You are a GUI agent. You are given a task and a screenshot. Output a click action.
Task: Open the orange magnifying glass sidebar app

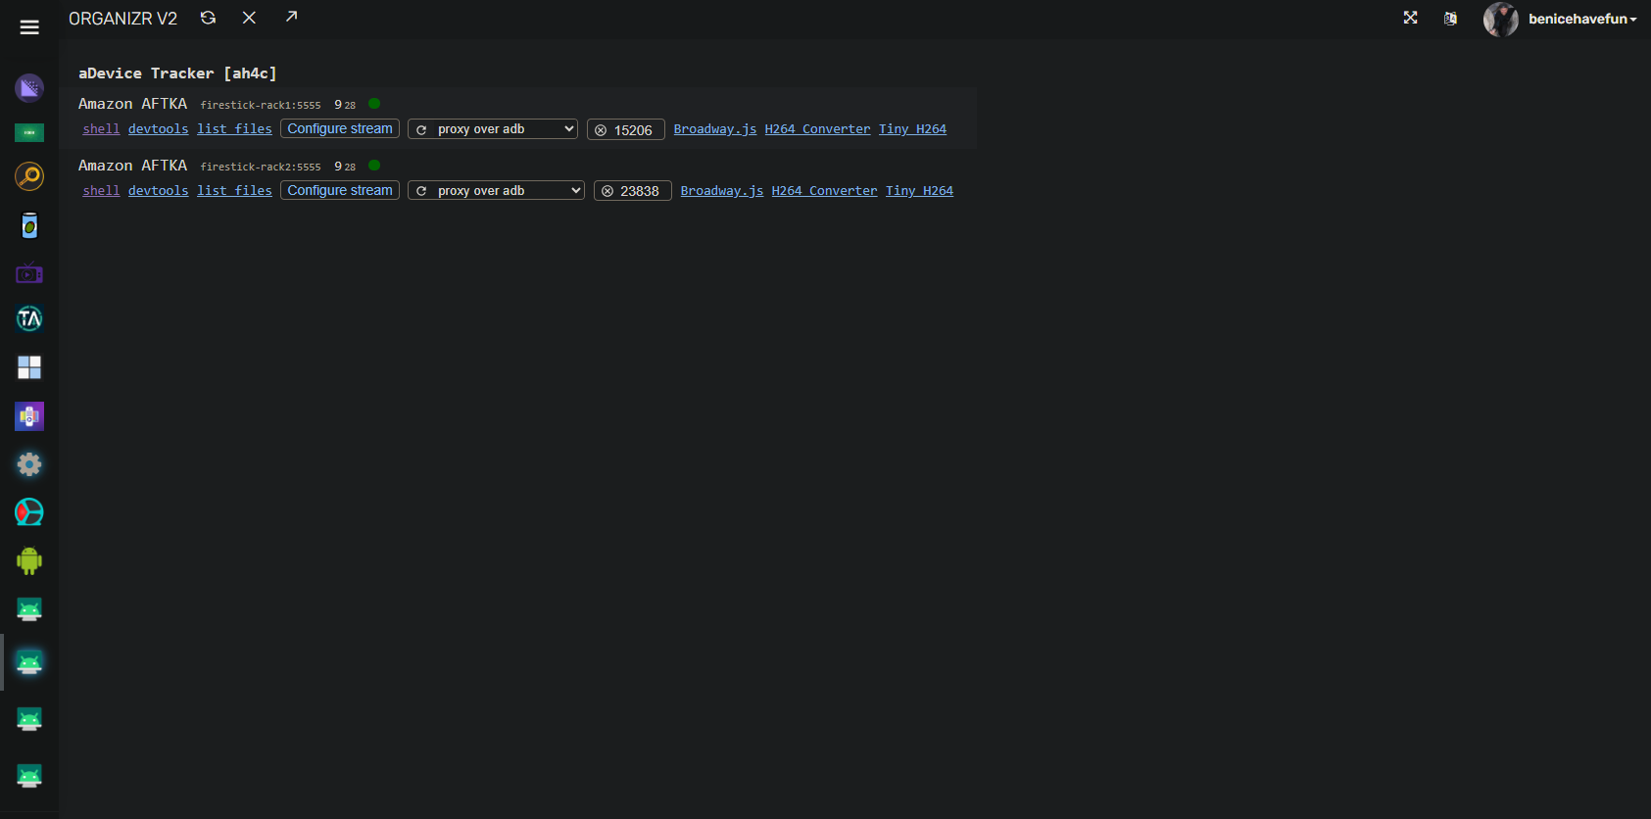[29, 176]
